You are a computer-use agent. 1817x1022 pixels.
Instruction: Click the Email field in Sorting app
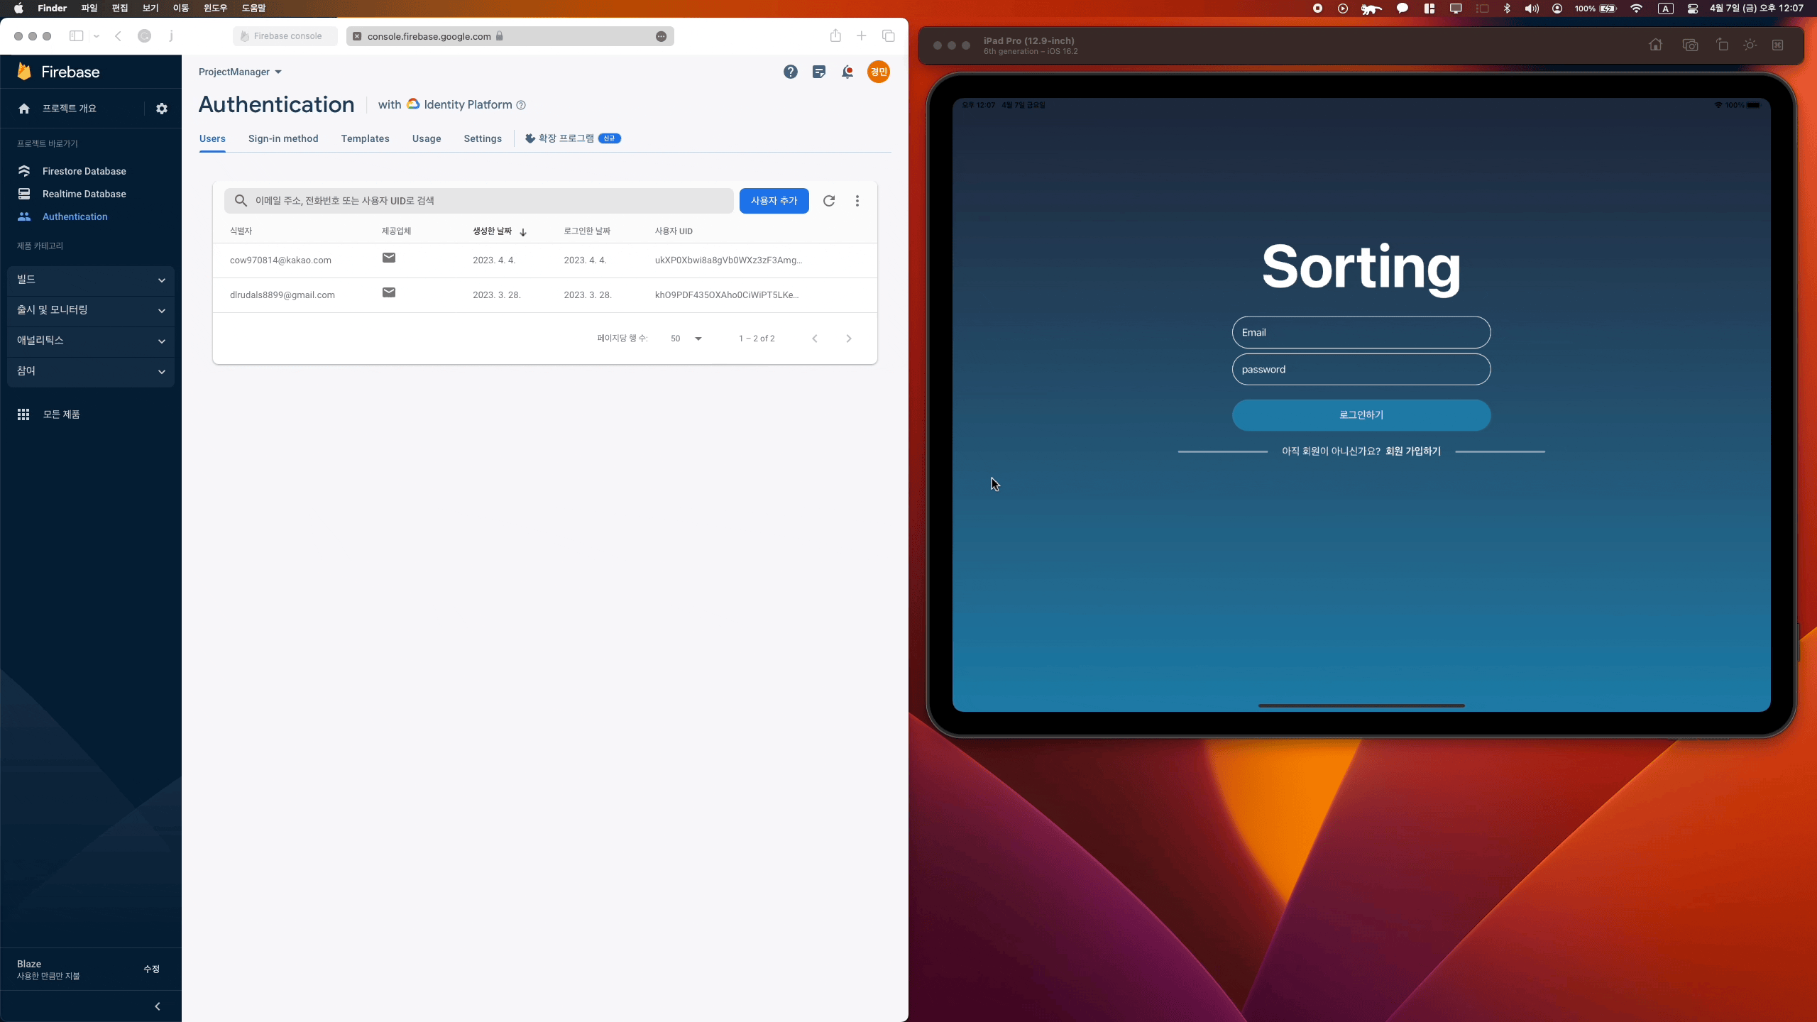click(x=1361, y=332)
